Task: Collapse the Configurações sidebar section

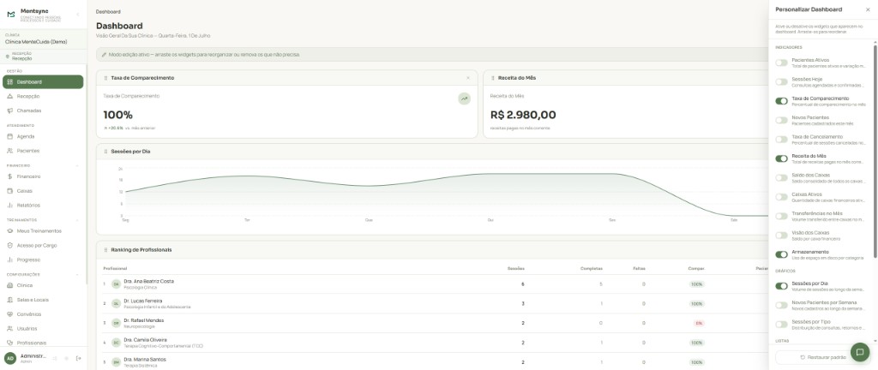Action: (x=77, y=274)
